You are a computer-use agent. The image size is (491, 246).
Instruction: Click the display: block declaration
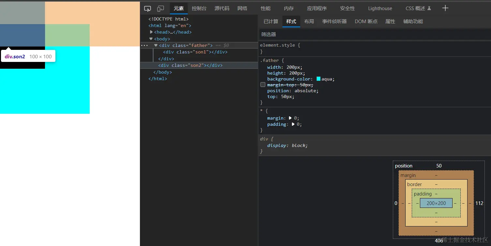pyautogui.click(x=287, y=145)
